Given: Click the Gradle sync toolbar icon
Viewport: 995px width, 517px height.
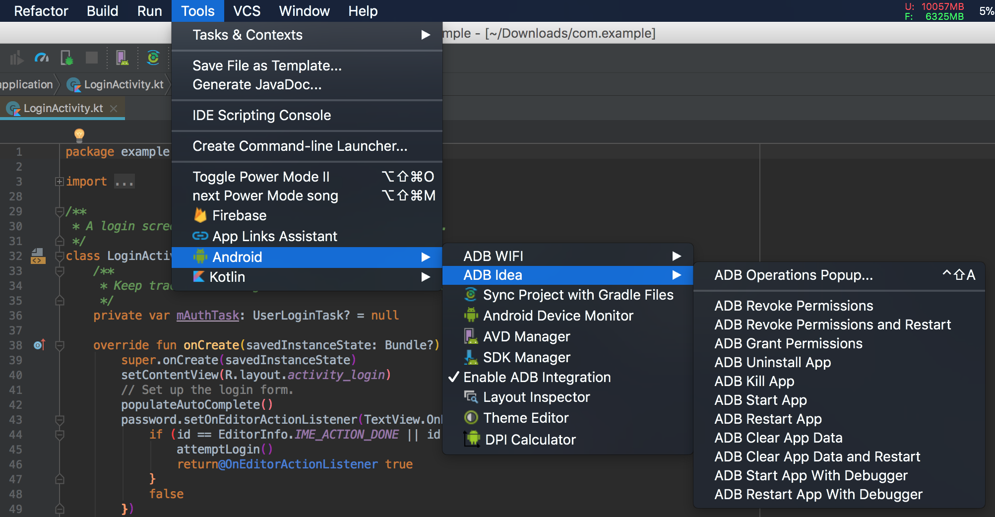Looking at the screenshot, I should (x=153, y=58).
